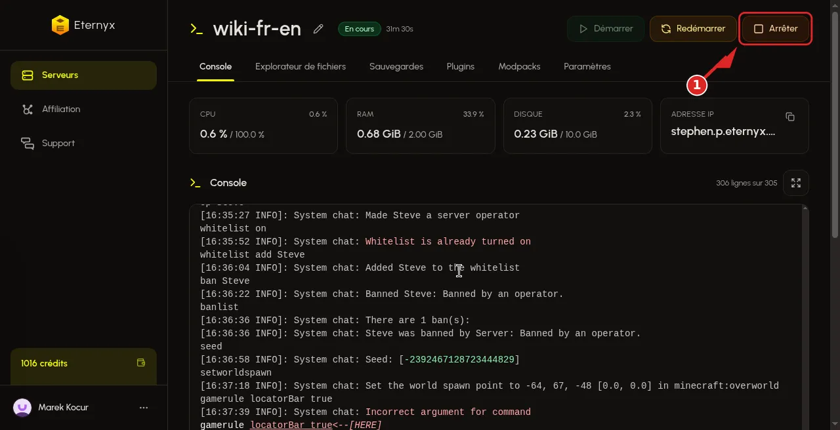Click the Console section terminal icon
Image resolution: width=840 pixels, height=430 pixels.
[x=195, y=183]
